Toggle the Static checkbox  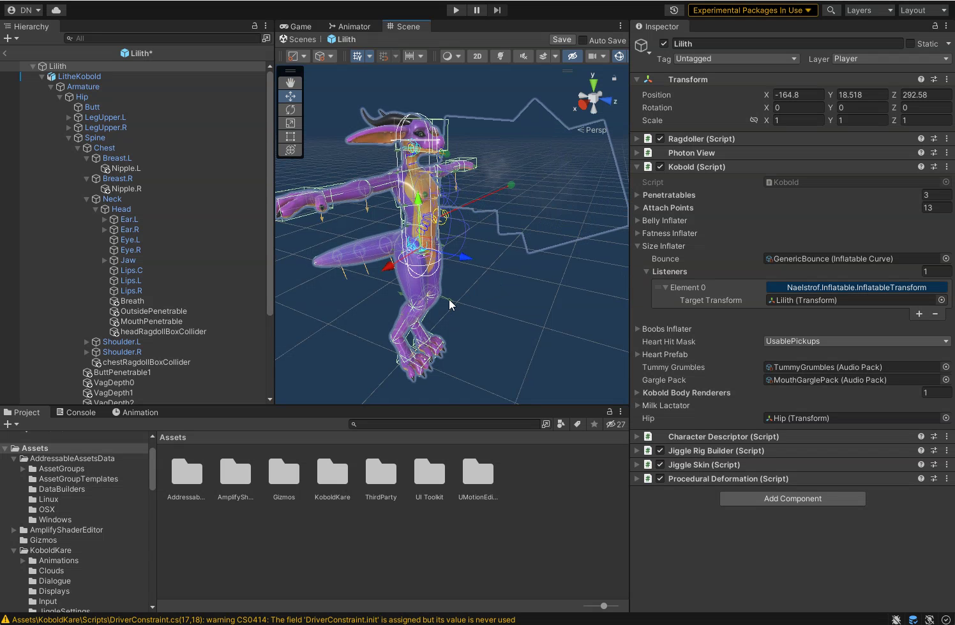pyautogui.click(x=910, y=43)
